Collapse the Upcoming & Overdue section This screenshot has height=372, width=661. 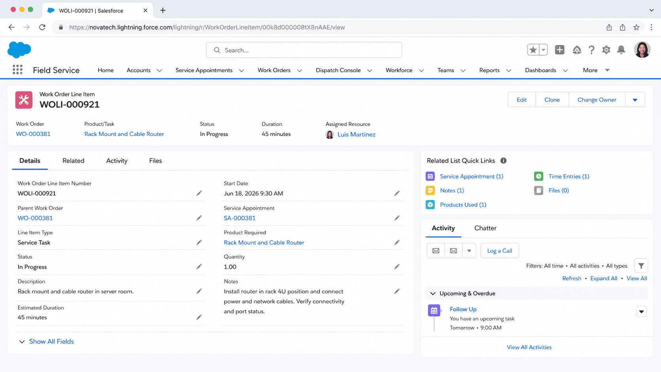[432, 293]
